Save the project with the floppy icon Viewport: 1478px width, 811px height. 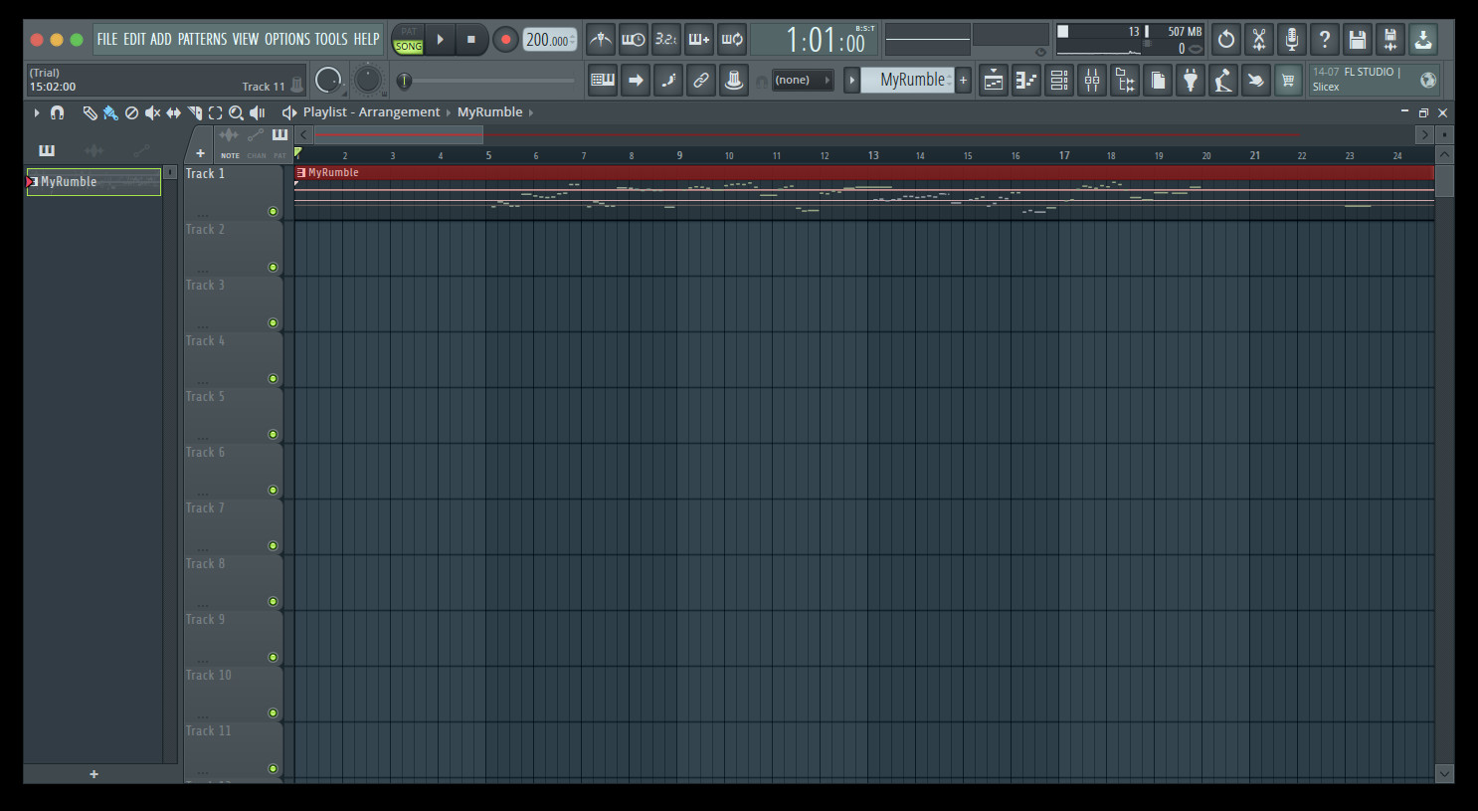pos(1358,40)
